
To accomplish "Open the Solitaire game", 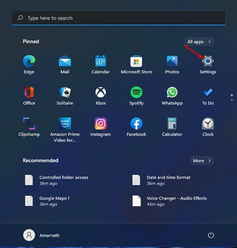I will (x=65, y=96).
